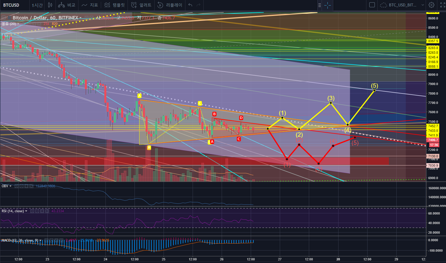Redo the last undone chart action
The height and width of the screenshot is (263, 446).
point(199,5)
